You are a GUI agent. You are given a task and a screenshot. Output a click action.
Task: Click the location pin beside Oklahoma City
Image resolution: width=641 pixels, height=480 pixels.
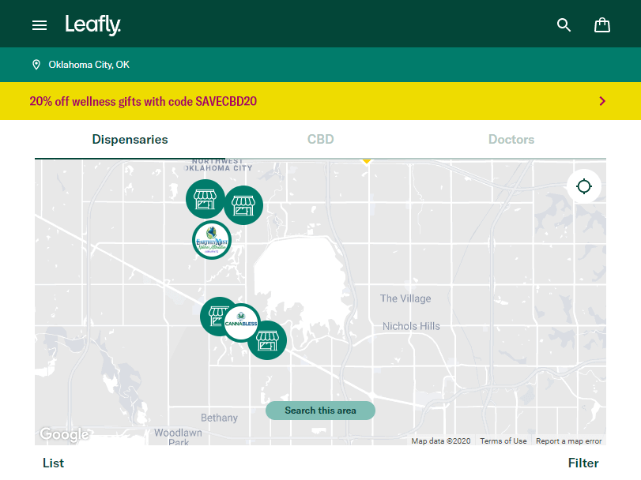[x=36, y=64]
